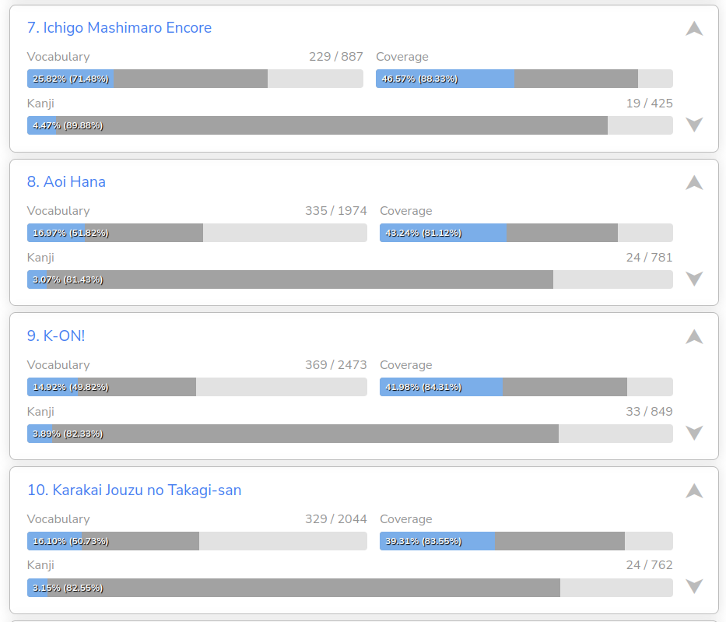Click Aoi Hana vocabulary count 335 / 1974

(336, 211)
